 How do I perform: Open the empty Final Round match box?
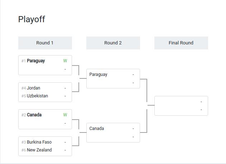point(181,106)
